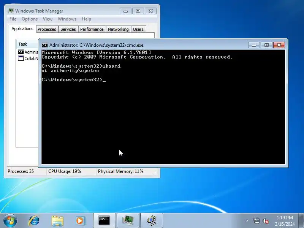
Task: Click the Show Desktop strip
Action: (301, 220)
